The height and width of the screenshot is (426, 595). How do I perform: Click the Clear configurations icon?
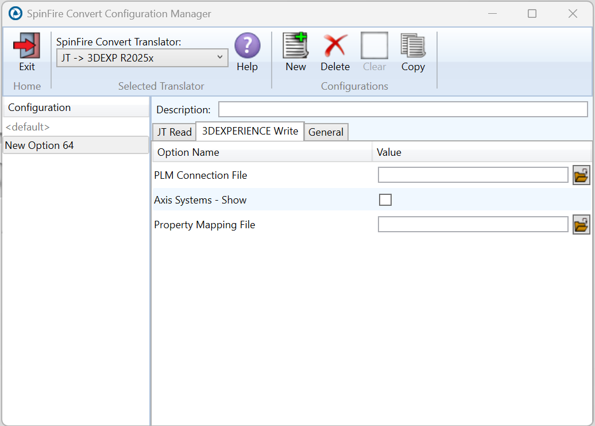pyautogui.click(x=374, y=45)
